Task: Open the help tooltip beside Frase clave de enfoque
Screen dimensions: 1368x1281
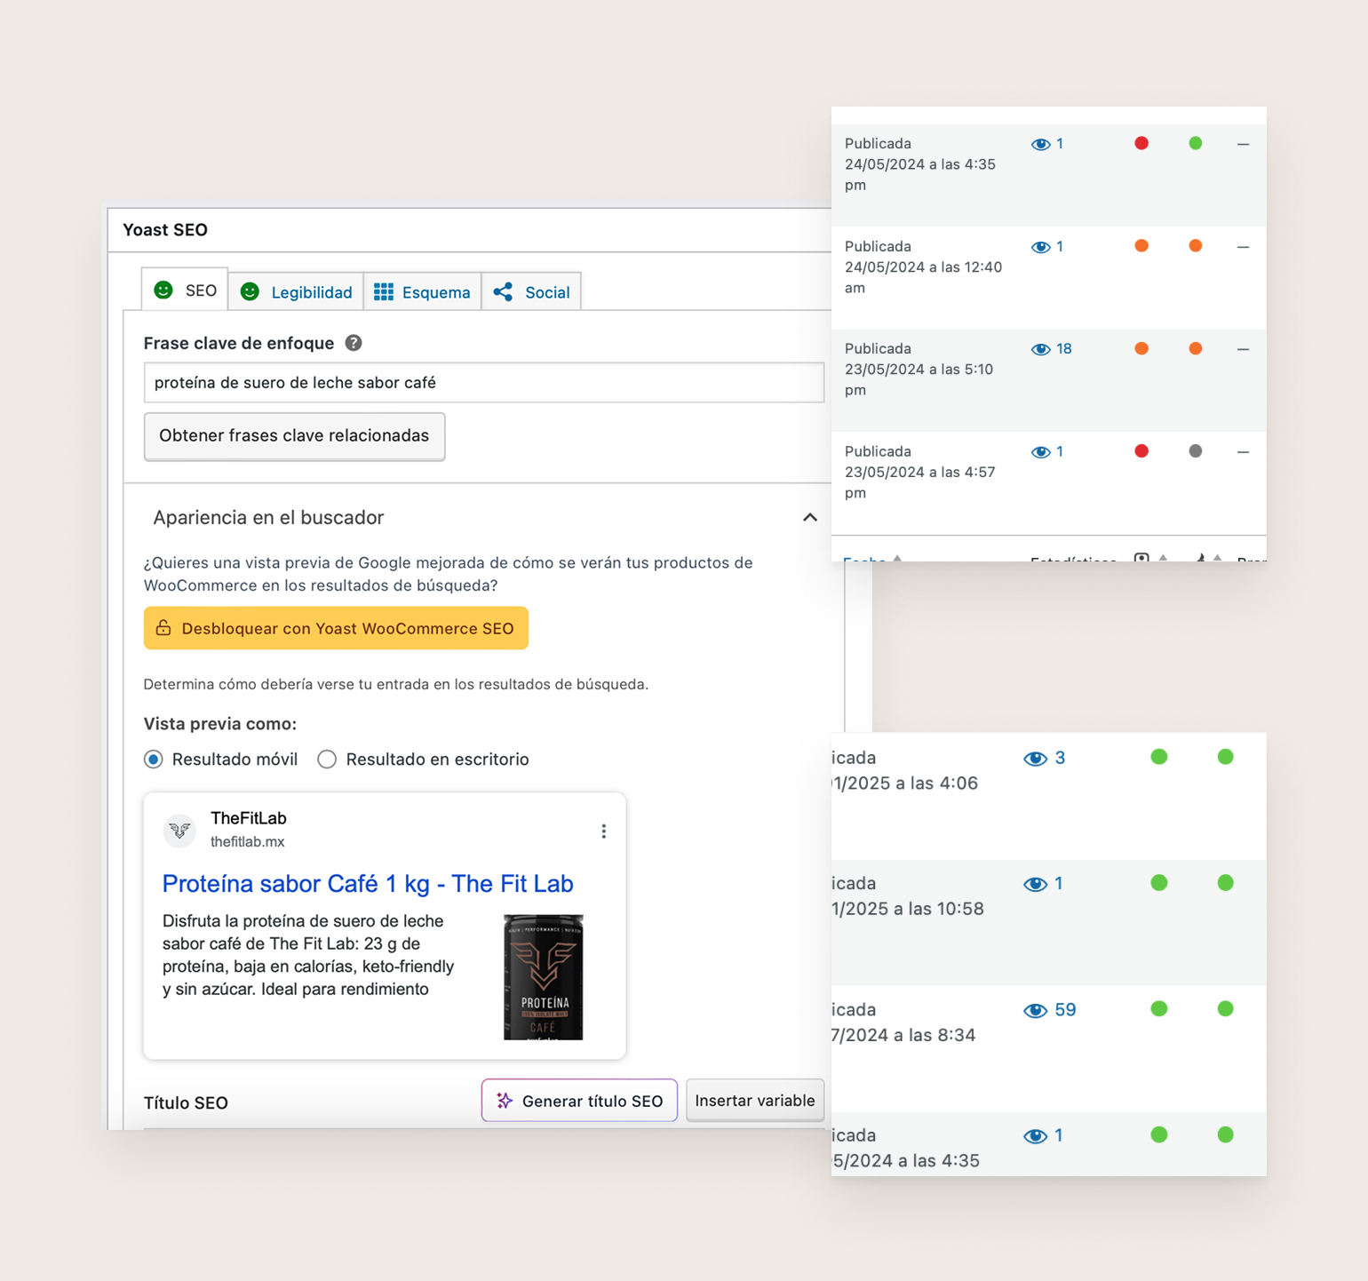Action: tap(353, 343)
